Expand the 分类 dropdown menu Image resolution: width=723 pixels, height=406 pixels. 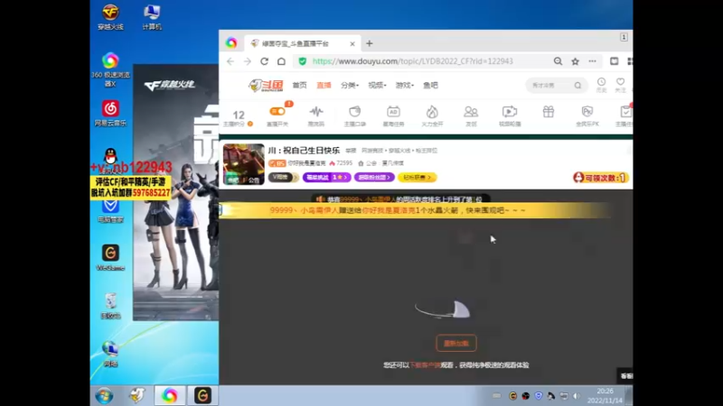tap(350, 85)
